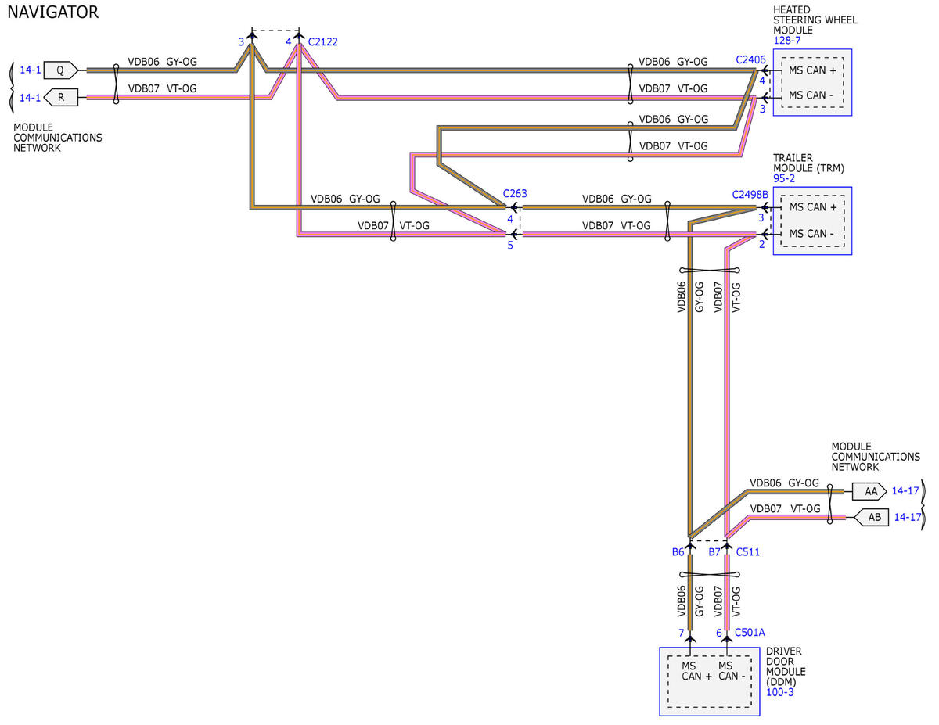Click the VDB07 VT-OG wire label next to connector R

(162, 88)
